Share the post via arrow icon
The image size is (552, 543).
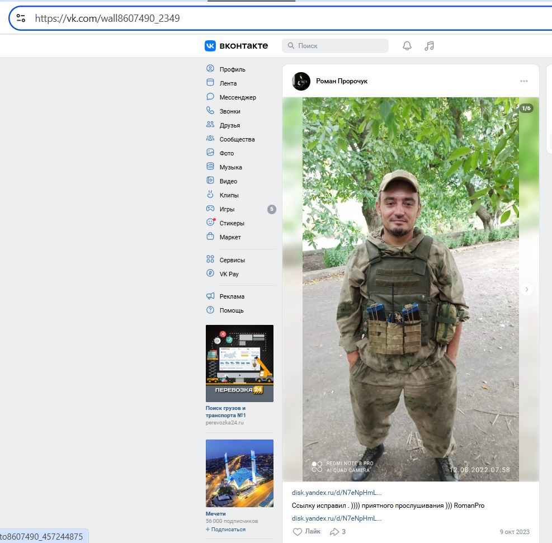coord(334,532)
